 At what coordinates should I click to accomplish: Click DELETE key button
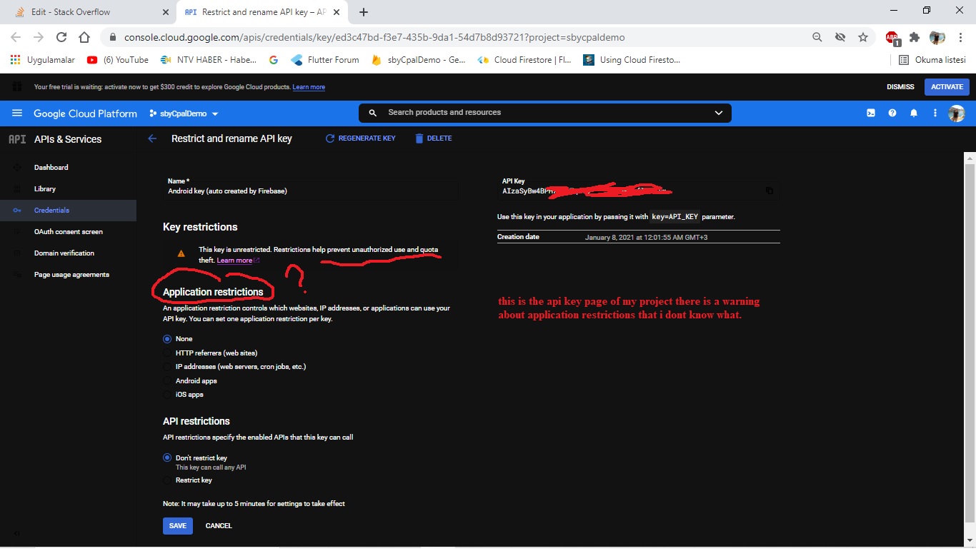(434, 138)
